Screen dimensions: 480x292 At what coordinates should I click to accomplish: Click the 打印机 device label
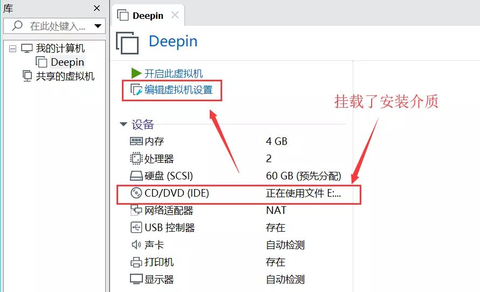[159, 262]
